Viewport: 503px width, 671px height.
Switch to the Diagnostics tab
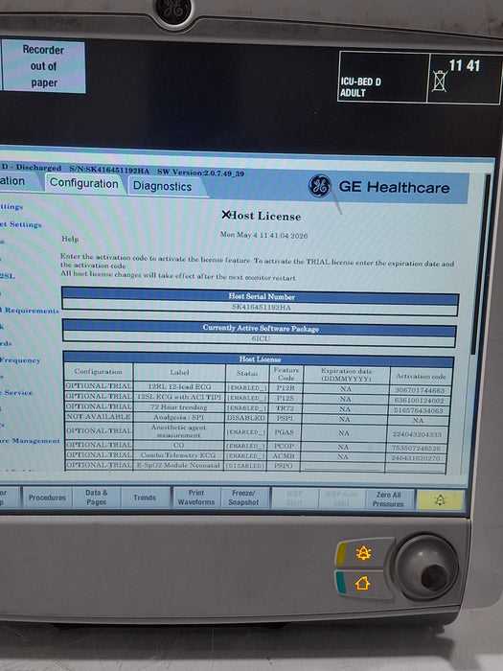(x=163, y=187)
